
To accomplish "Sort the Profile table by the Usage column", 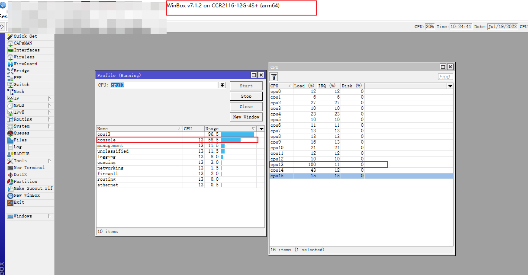I will (x=230, y=129).
